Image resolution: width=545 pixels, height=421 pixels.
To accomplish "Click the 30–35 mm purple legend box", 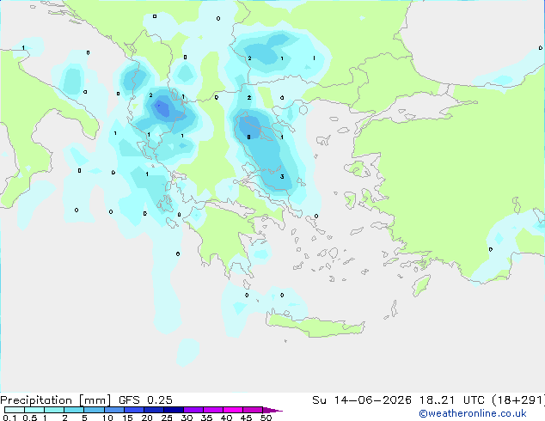I will 193,410.
